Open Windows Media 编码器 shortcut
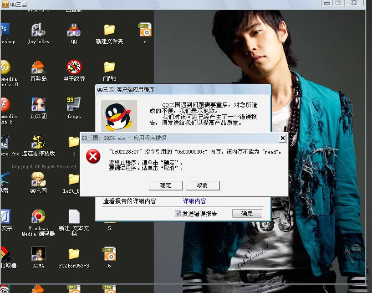The width and height of the screenshot is (372, 293). pos(38,216)
